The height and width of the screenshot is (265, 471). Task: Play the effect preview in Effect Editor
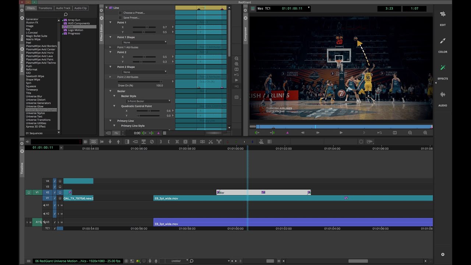[x=237, y=80]
